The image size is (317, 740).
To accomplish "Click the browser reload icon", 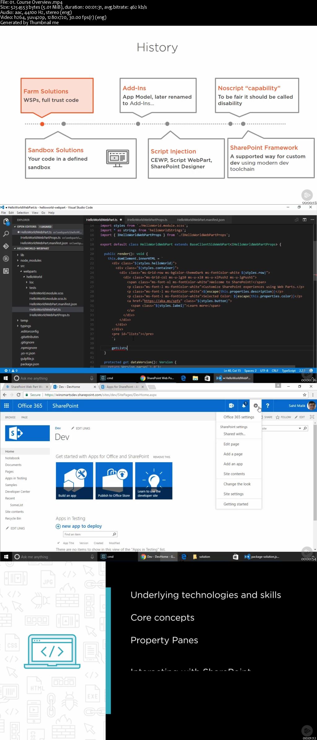I will [x=19, y=395].
